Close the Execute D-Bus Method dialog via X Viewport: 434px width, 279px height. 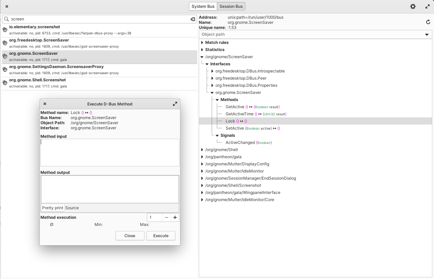(x=45, y=104)
